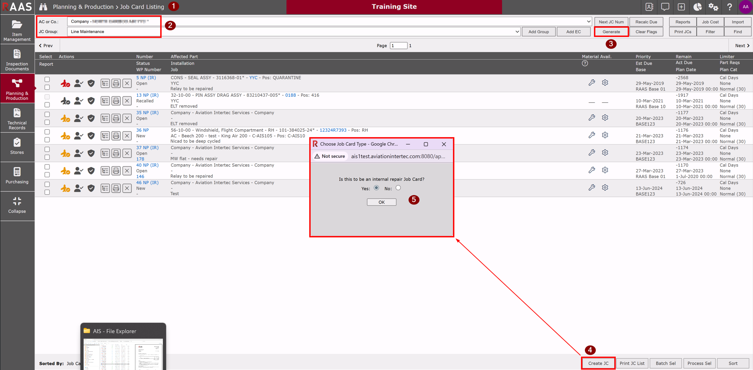The height and width of the screenshot is (370, 753).
Task: Select No for internal repair Job Card
Action: click(398, 188)
